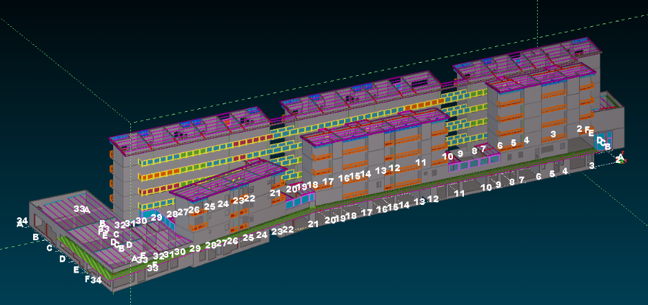This screenshot has height=305, width=648.
Task: Select grid label B on the left edge
Action: (x=35, y=237)
